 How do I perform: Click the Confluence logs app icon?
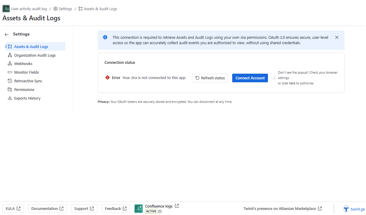tap(139, 209)
